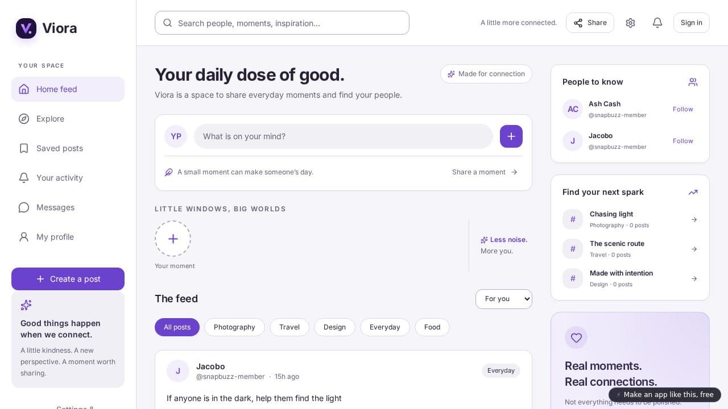Click the Share a moment link
Viewport: 728px width, 409px height.
[x=485, y=172]
